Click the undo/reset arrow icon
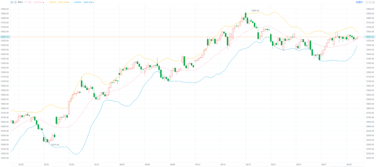Image resolution: width=376 pixels, height=167 pixels. click(366, 3)
